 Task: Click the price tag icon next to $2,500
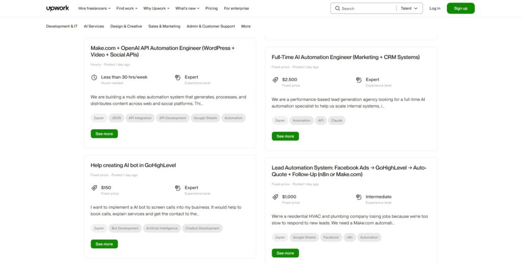pyautogui.click(x=275, y=80)
